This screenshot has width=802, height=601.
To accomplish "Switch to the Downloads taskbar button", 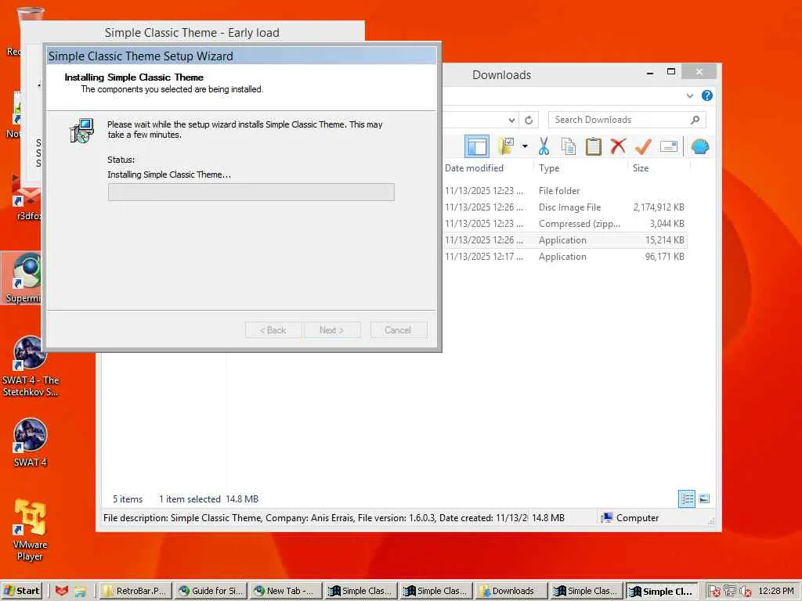I will pyautogui.click(x=511, y=591).
